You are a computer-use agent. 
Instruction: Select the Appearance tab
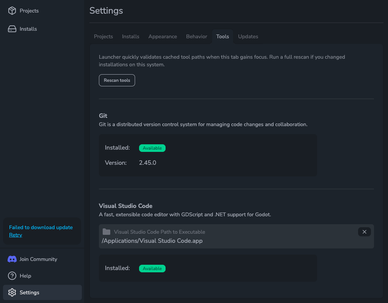[x=163, y=36]
